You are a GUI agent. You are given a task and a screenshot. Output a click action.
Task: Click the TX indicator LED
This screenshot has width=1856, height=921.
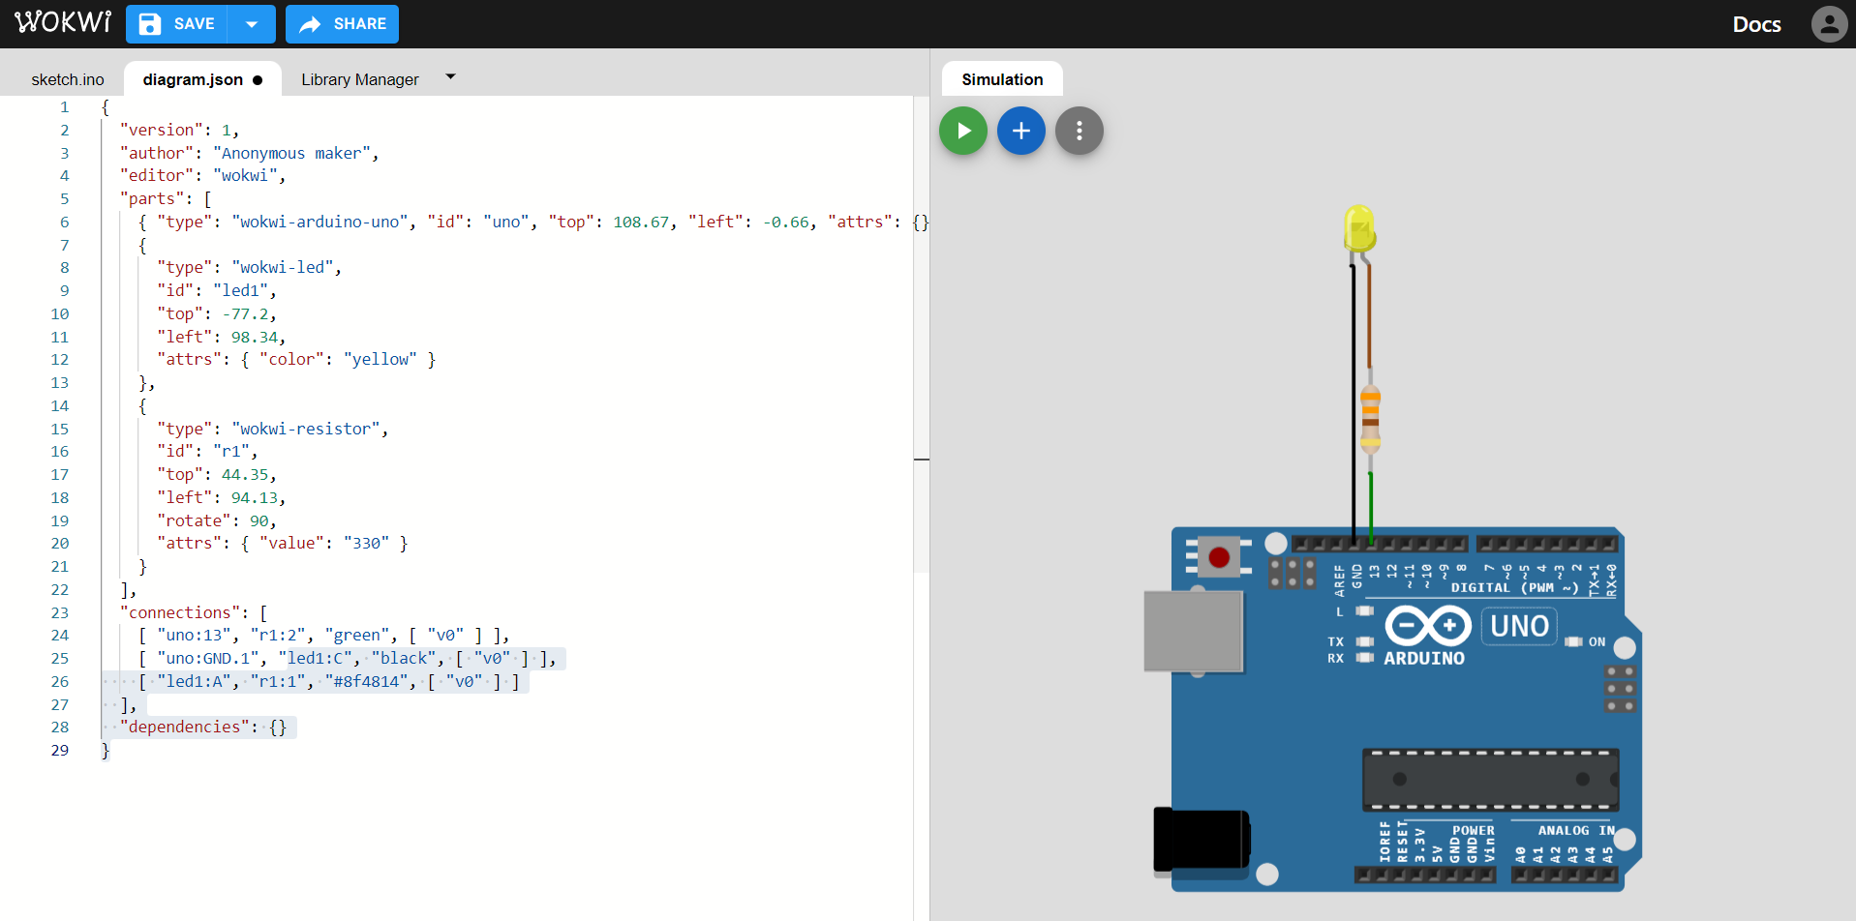point(1365,641)
